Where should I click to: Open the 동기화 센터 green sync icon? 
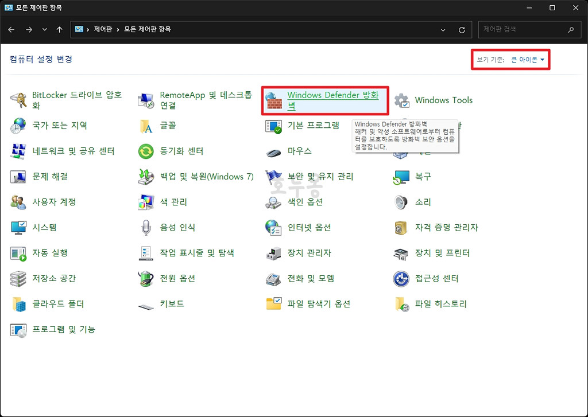(146, 151)
